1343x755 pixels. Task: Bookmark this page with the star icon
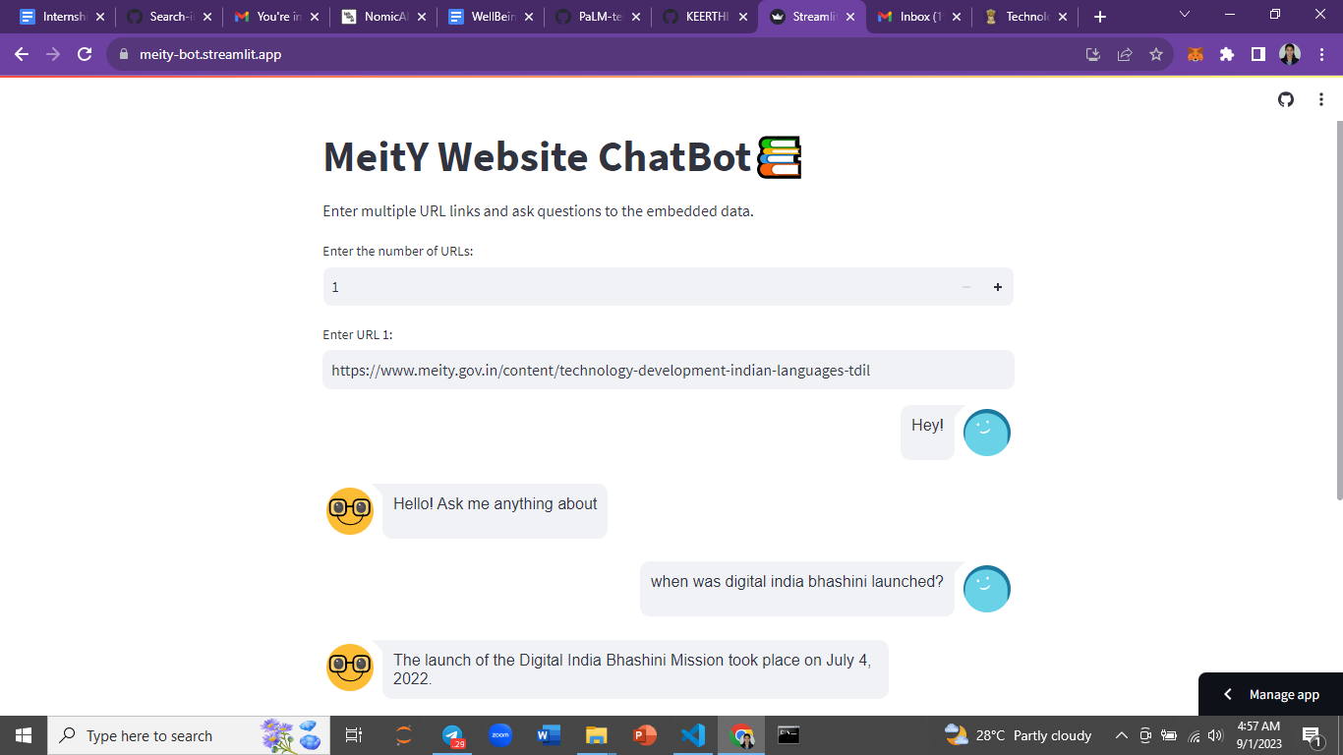[x=1156, y=55]
